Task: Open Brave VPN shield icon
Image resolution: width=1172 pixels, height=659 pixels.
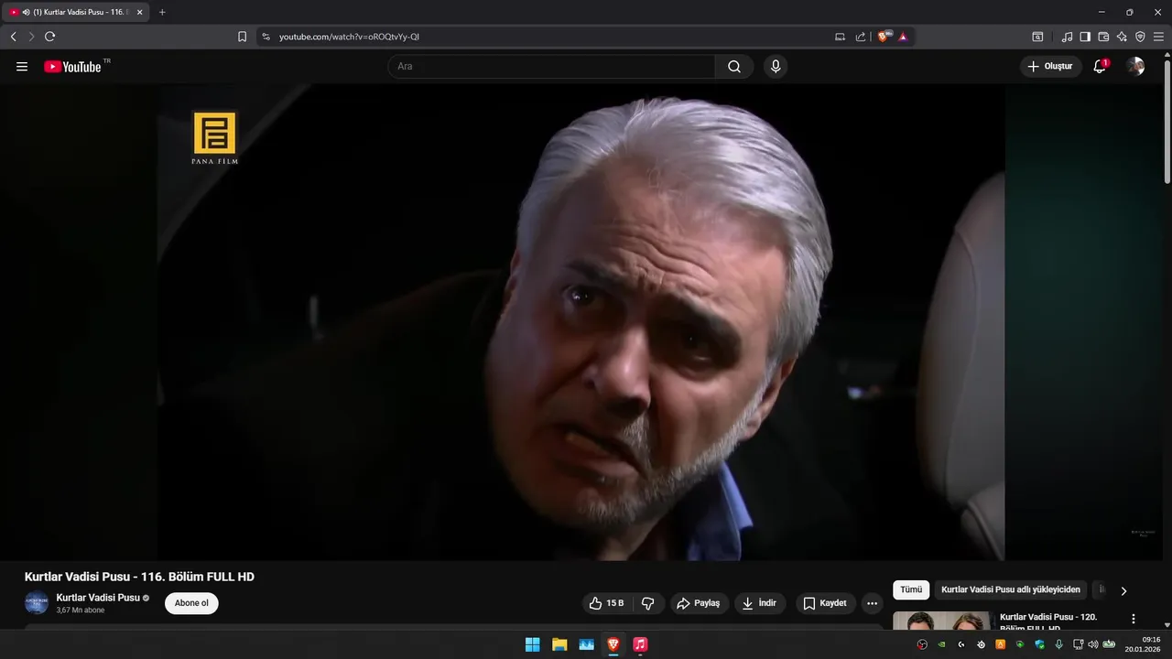Action: (x=1140, y=37)
